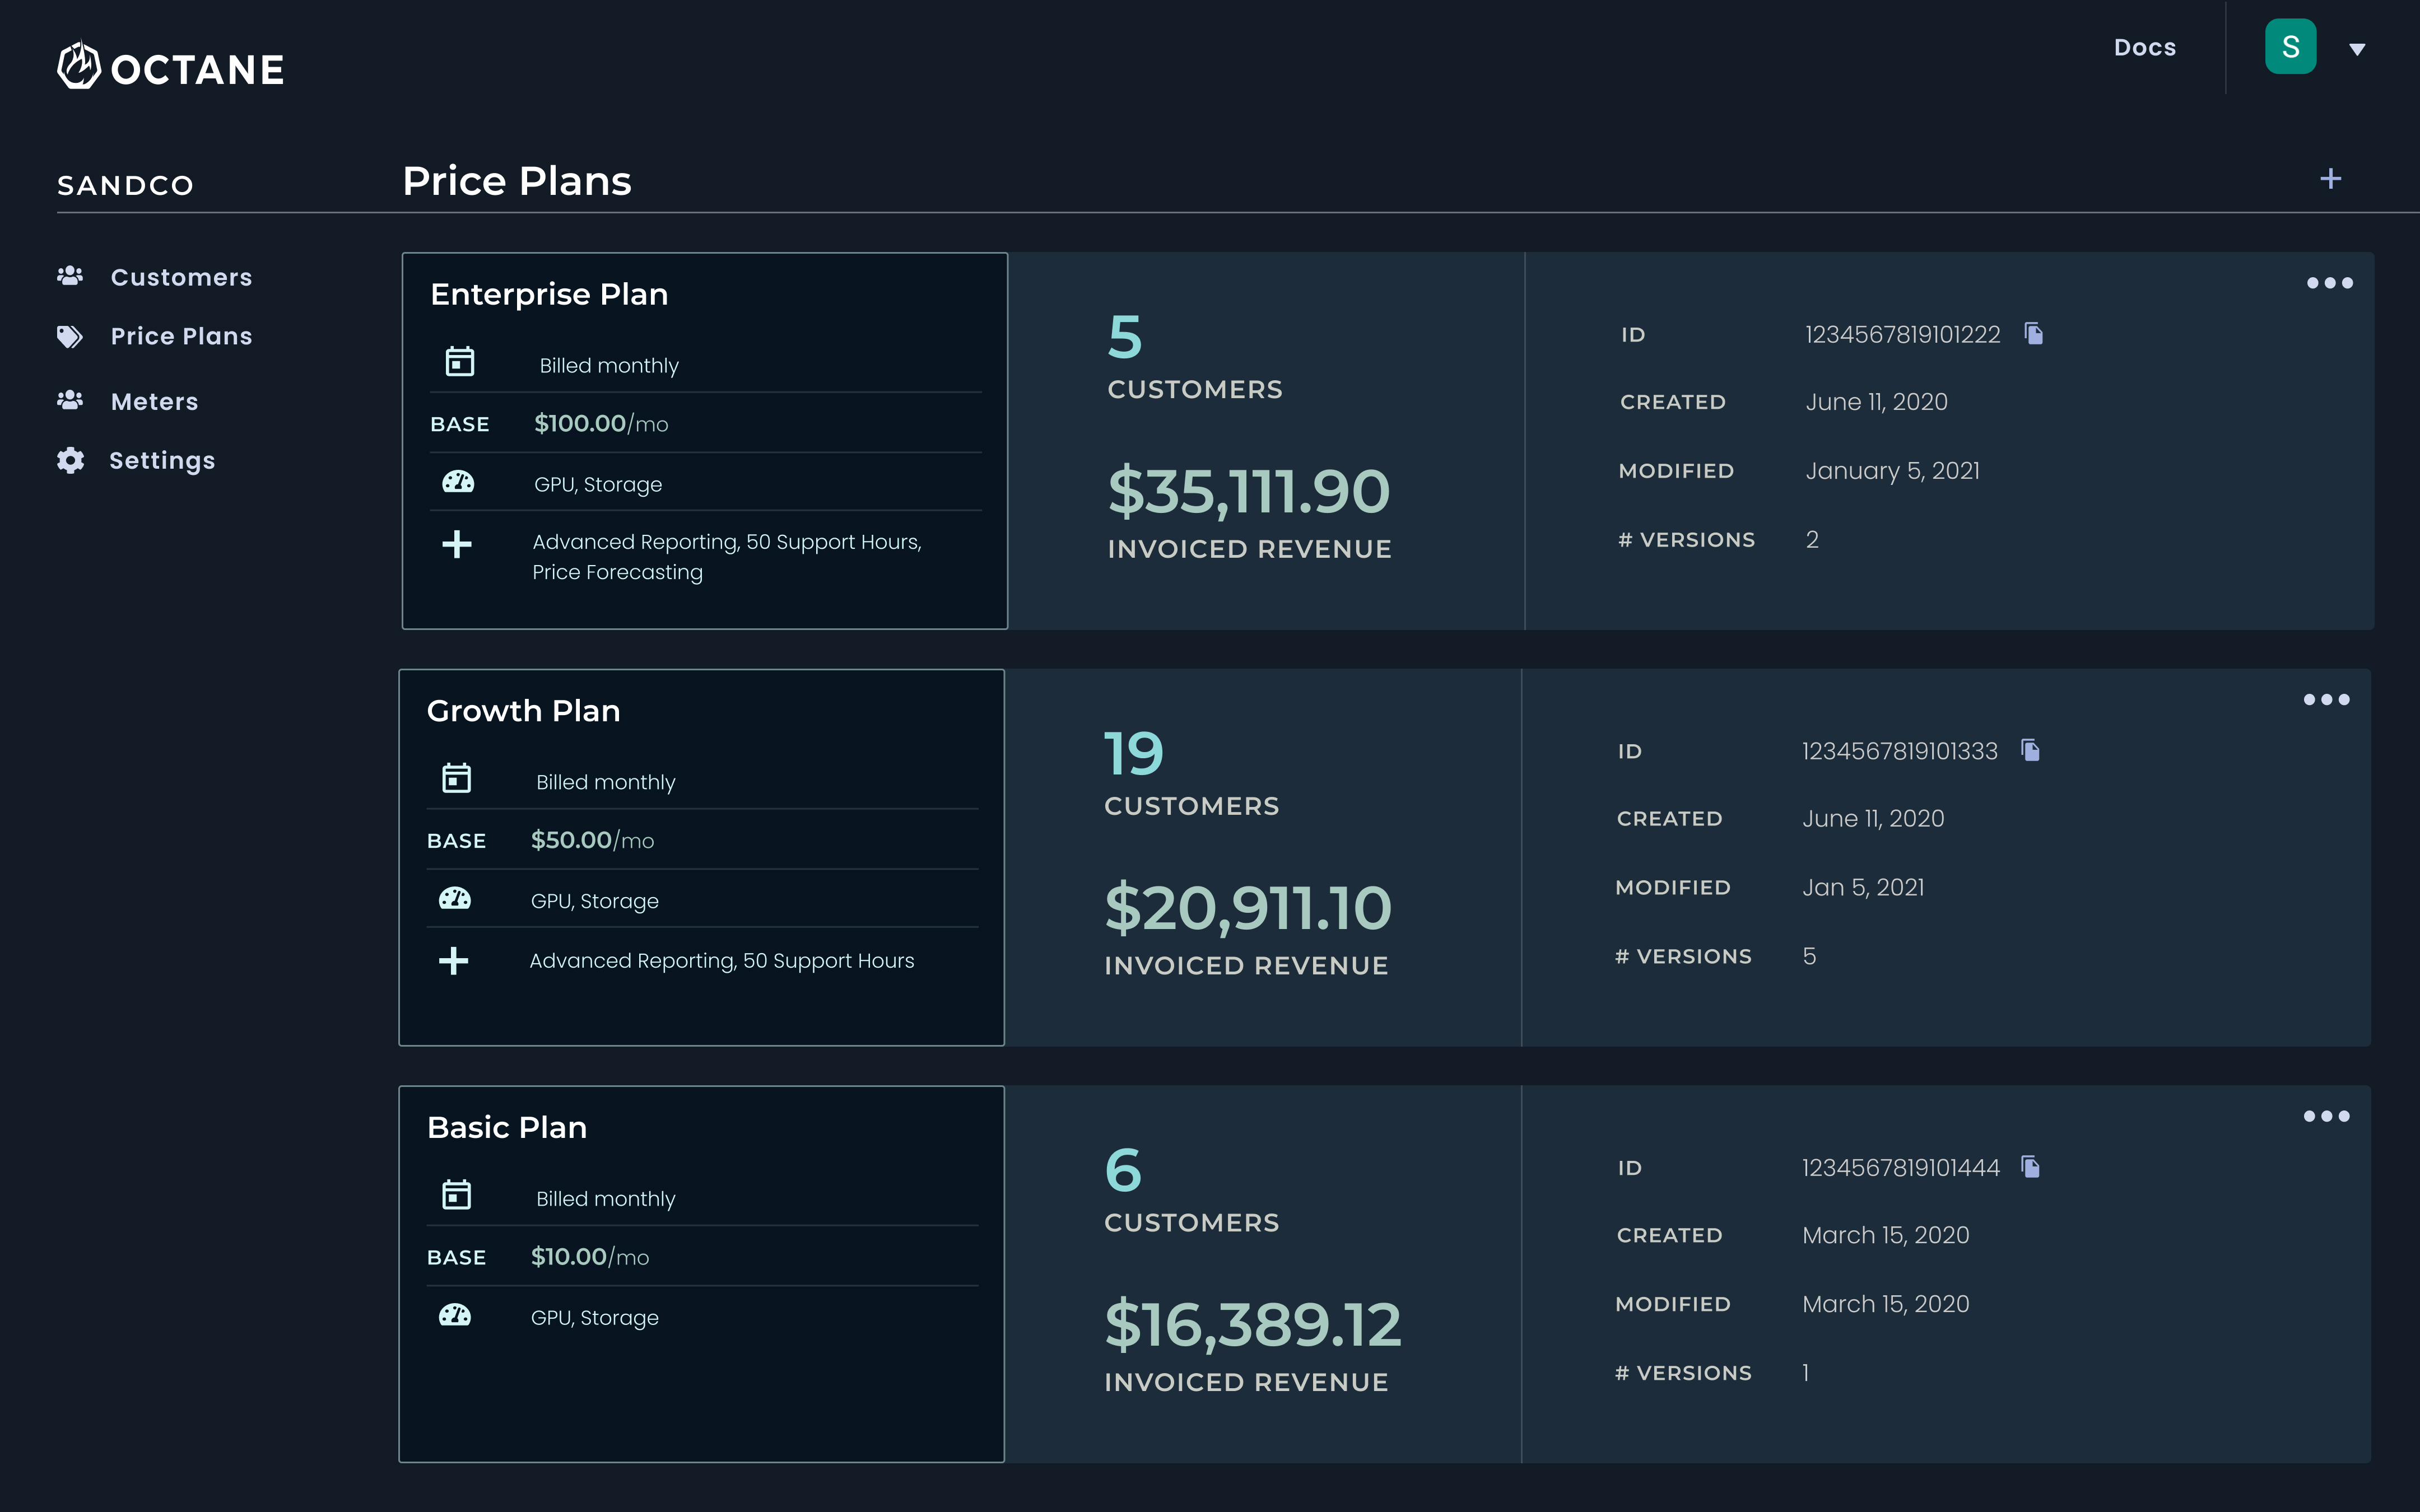The width and height of the screenshot is (2420, 1512).
Task: Go to Settings in sidebar
Action: pos(162,461)
